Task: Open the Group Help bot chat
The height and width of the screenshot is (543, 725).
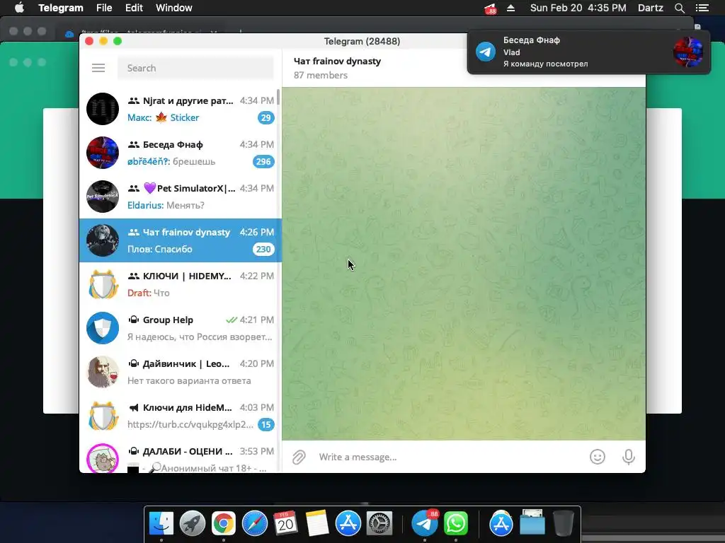Action: tap(181, 328)
